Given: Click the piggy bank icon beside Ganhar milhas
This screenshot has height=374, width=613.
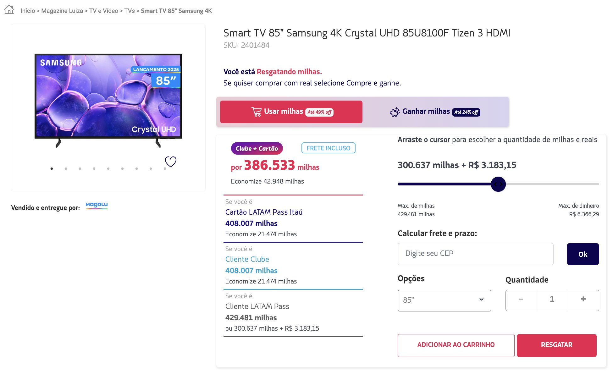Looking at the screenshot, I should click(395, 112).
